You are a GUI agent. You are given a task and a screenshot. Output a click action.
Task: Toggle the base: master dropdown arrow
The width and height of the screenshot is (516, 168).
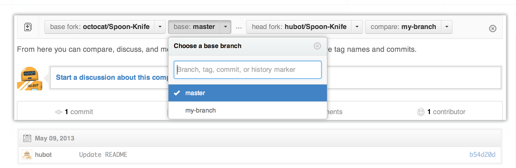coord(226,27)
